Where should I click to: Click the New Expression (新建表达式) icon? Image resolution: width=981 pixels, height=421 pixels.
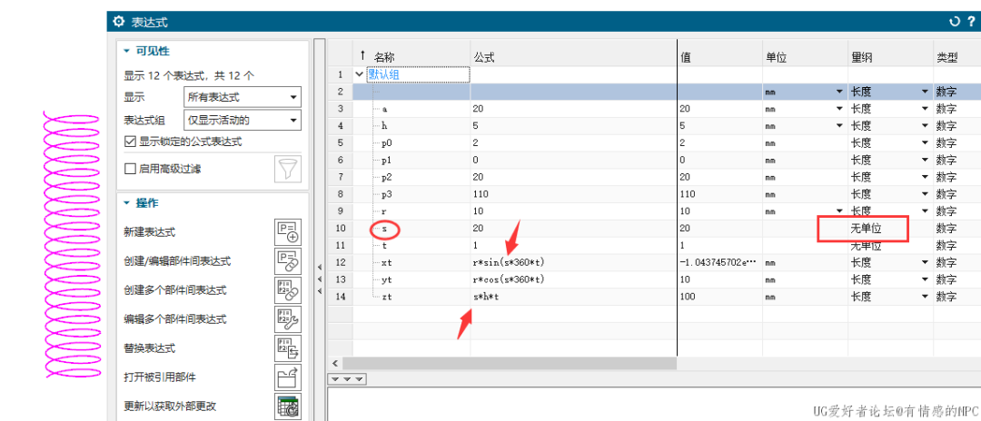click(288, 232)
